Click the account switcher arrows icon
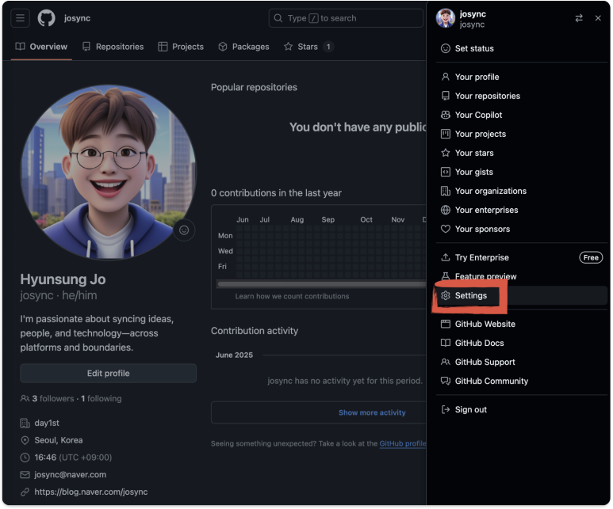The image size is (613, 509). 579,18
